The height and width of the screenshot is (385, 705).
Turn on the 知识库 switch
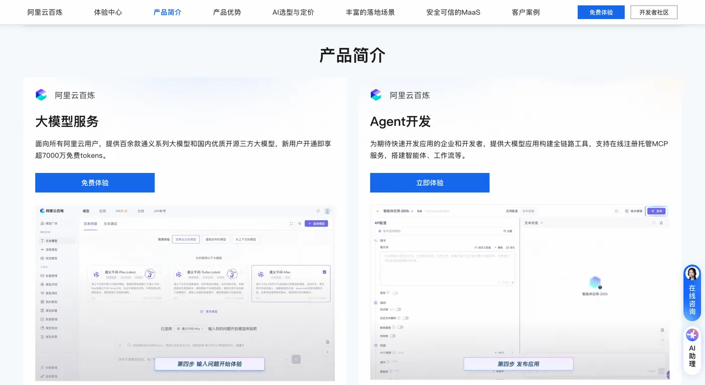398,310
